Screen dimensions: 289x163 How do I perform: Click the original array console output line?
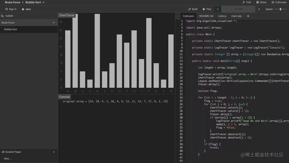click(115, 101)
